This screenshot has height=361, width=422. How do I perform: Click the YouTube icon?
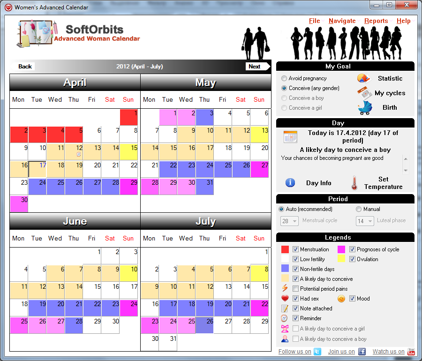coord(411,352)
